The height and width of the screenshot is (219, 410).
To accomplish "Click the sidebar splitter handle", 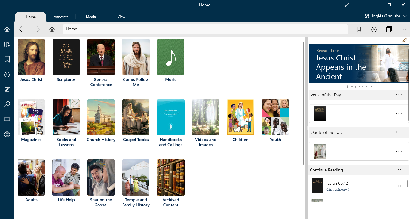I will (307, 128).
